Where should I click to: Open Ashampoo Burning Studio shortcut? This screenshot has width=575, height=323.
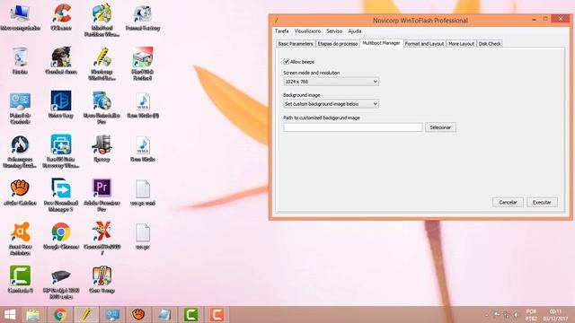click(x=20, y=152)
